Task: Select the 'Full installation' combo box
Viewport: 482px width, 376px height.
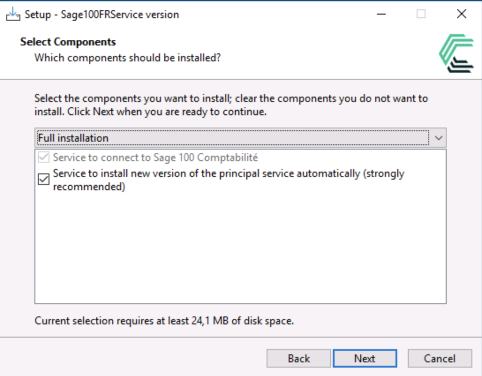Action: click(x=232, y=138)
